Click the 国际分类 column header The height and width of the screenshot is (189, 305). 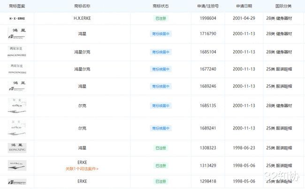(x=283, y=6)
